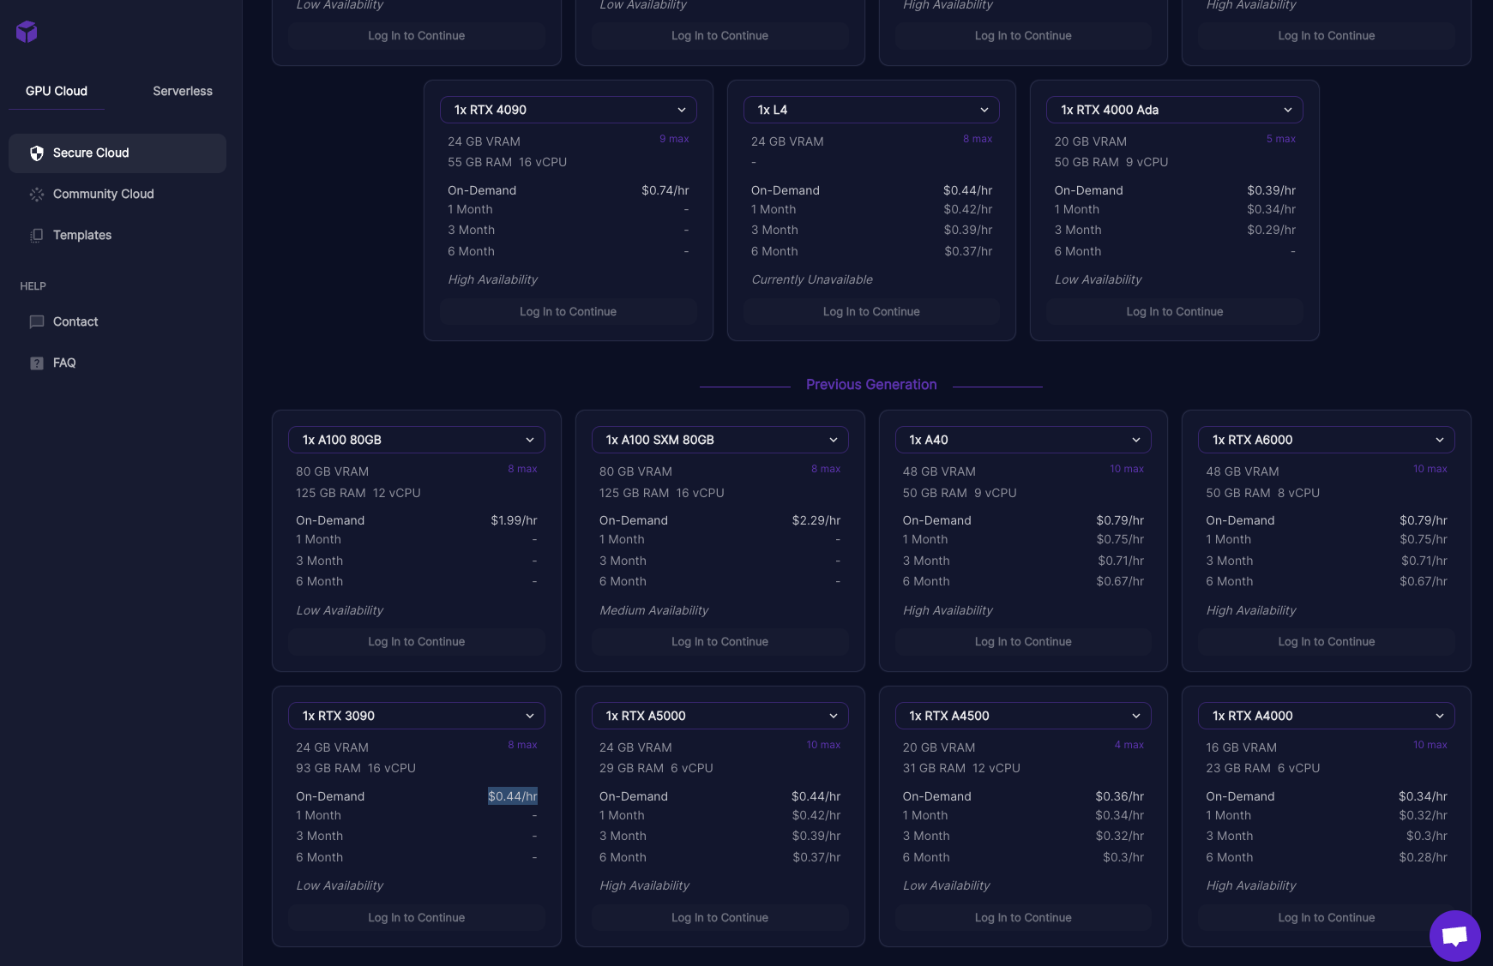
Task: Expand the 1x A100 80GB dropdown
Action: tap(417, 440)
